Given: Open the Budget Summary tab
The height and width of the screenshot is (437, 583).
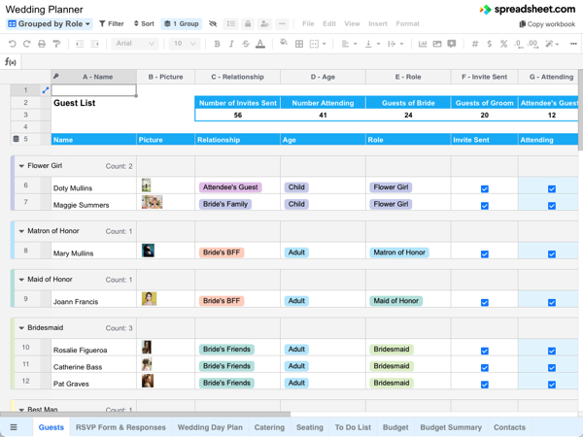Looking at the screenshot, I should pos(451,427).
